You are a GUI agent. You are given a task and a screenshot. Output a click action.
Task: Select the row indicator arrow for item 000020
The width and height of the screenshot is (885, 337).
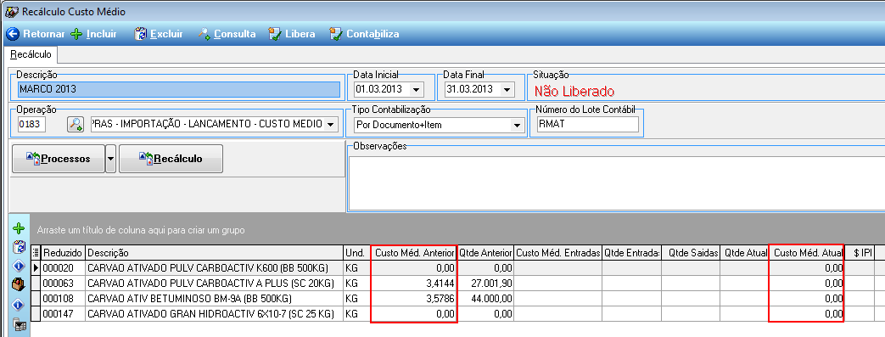click(x=36, y=267)
